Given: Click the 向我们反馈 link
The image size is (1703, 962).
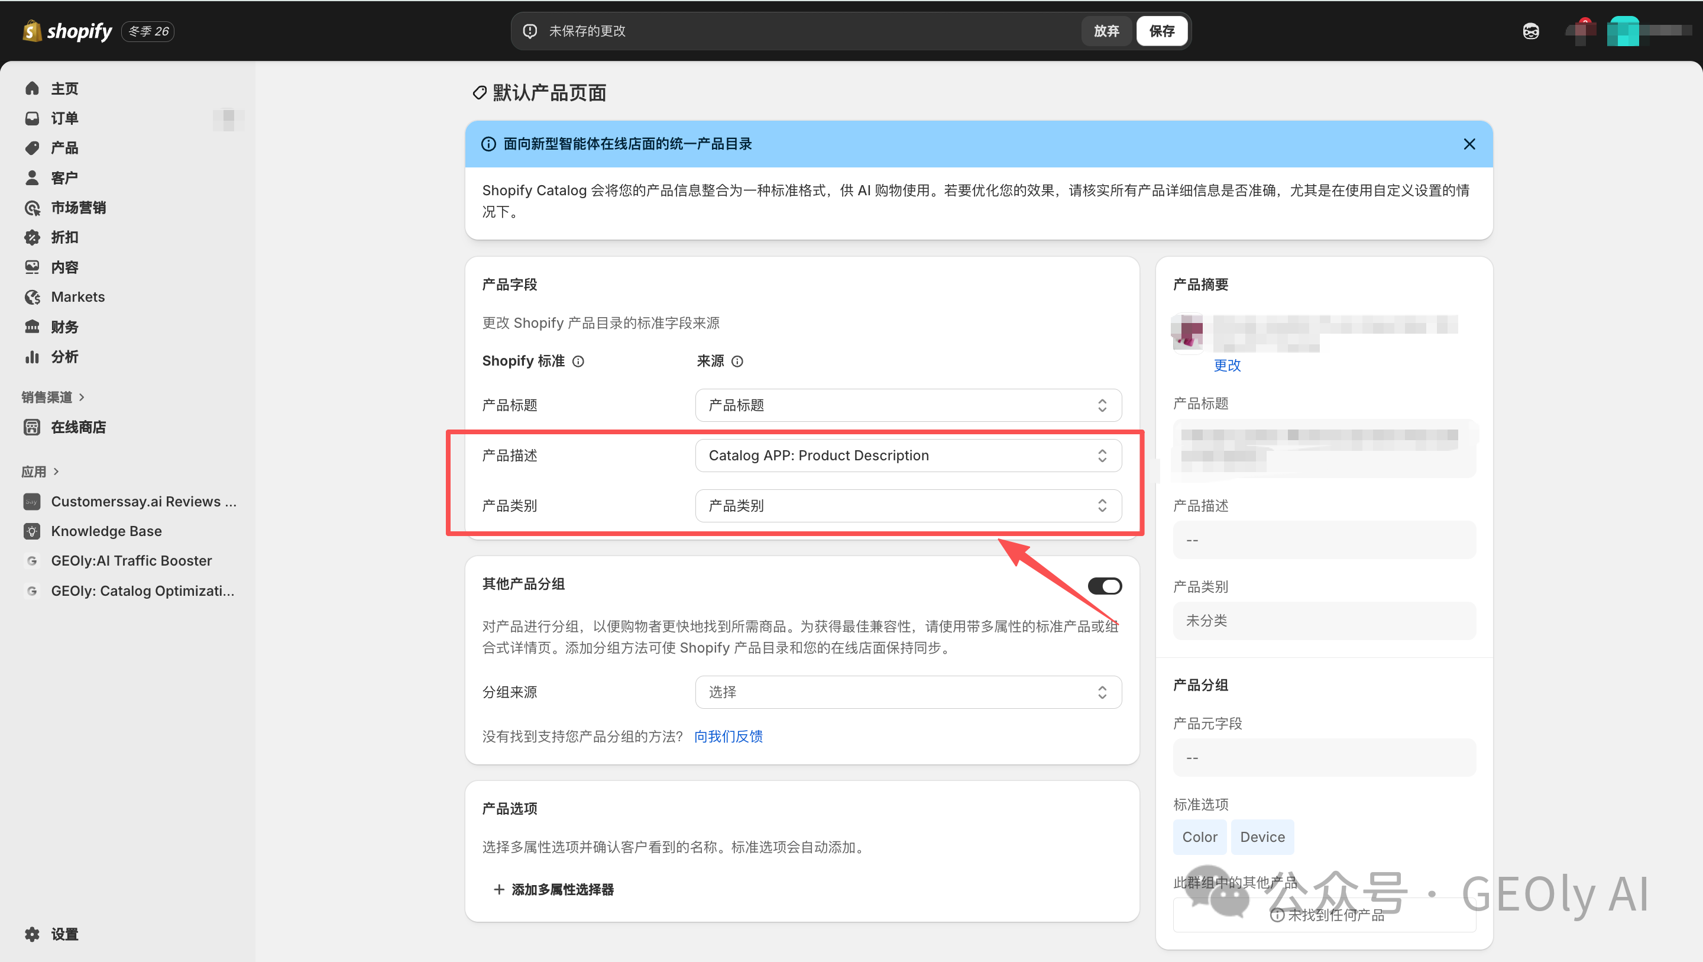Looking at the screenshot, I should (x=729, y=737).
